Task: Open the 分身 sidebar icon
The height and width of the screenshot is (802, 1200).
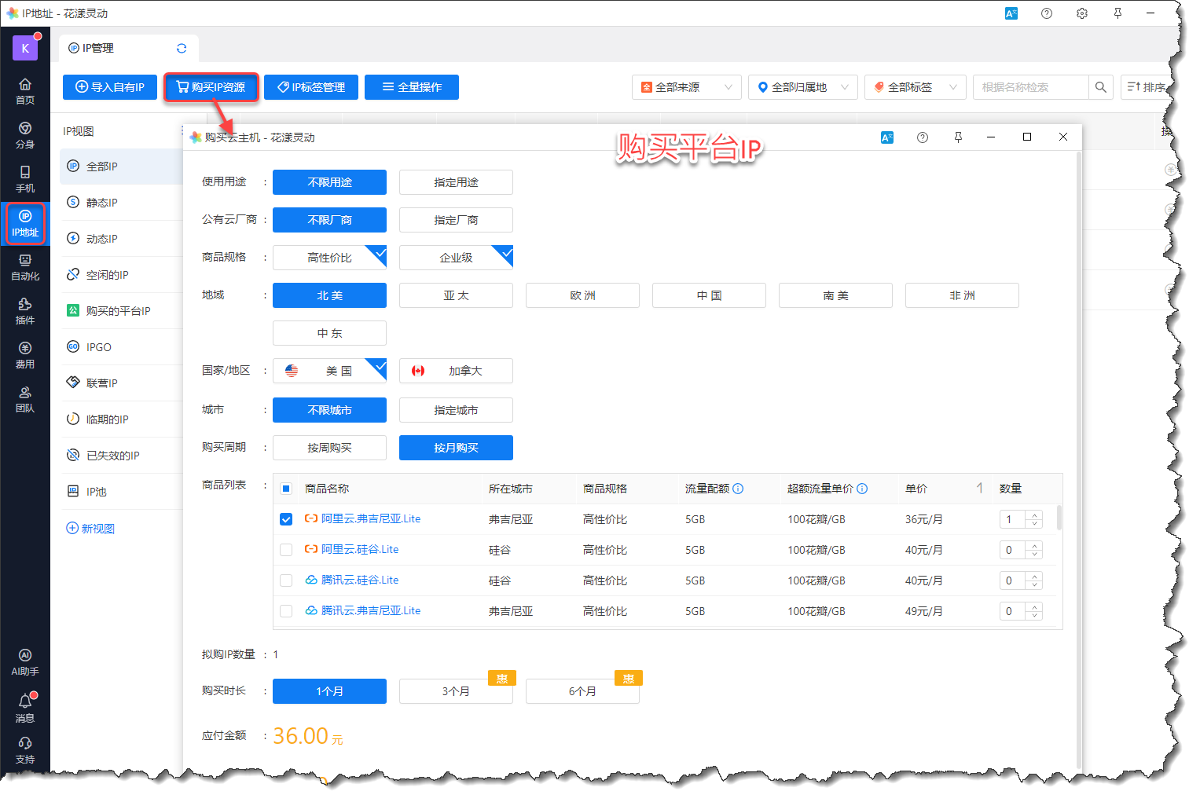Action: pyautogui.click(x=25, y=135)
